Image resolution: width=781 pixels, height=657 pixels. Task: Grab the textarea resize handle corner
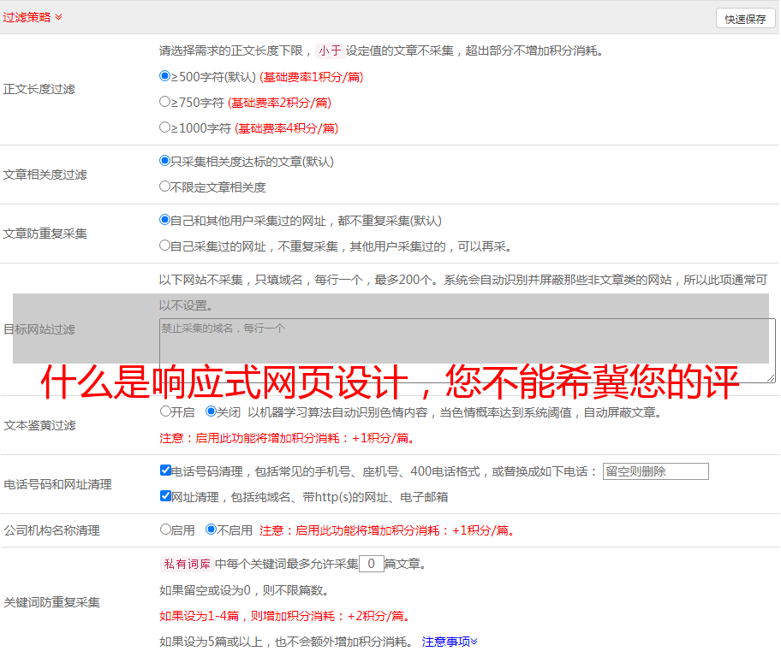771,378
